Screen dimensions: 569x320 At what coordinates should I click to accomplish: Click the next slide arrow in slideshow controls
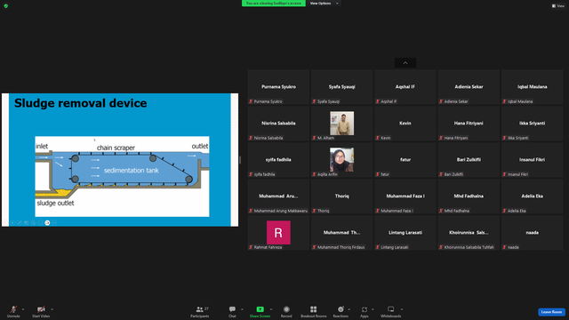click(12, 223)
